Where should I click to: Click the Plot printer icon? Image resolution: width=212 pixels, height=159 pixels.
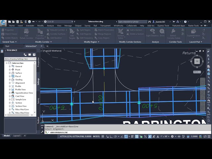coord(29,22)
